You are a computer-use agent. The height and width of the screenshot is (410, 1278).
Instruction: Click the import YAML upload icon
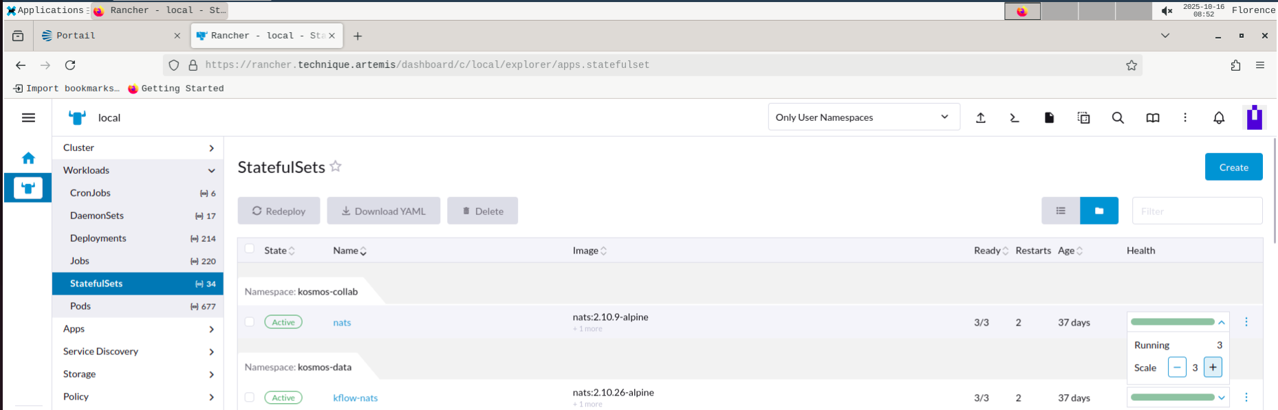981,117
